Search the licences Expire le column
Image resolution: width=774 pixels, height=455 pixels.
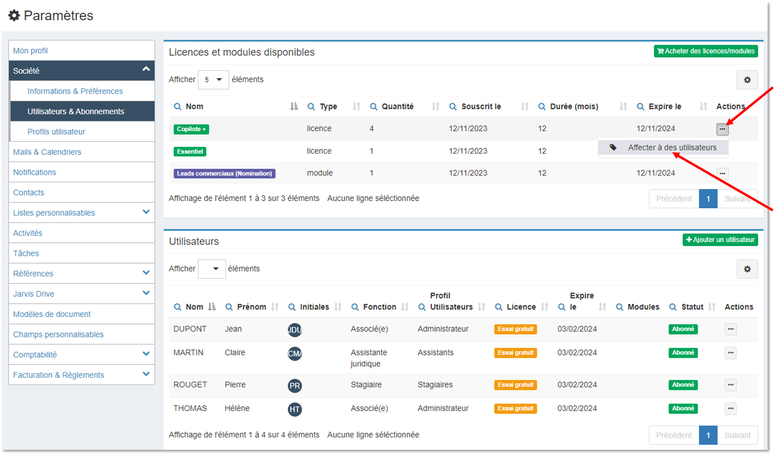click(x=640, y=106)
